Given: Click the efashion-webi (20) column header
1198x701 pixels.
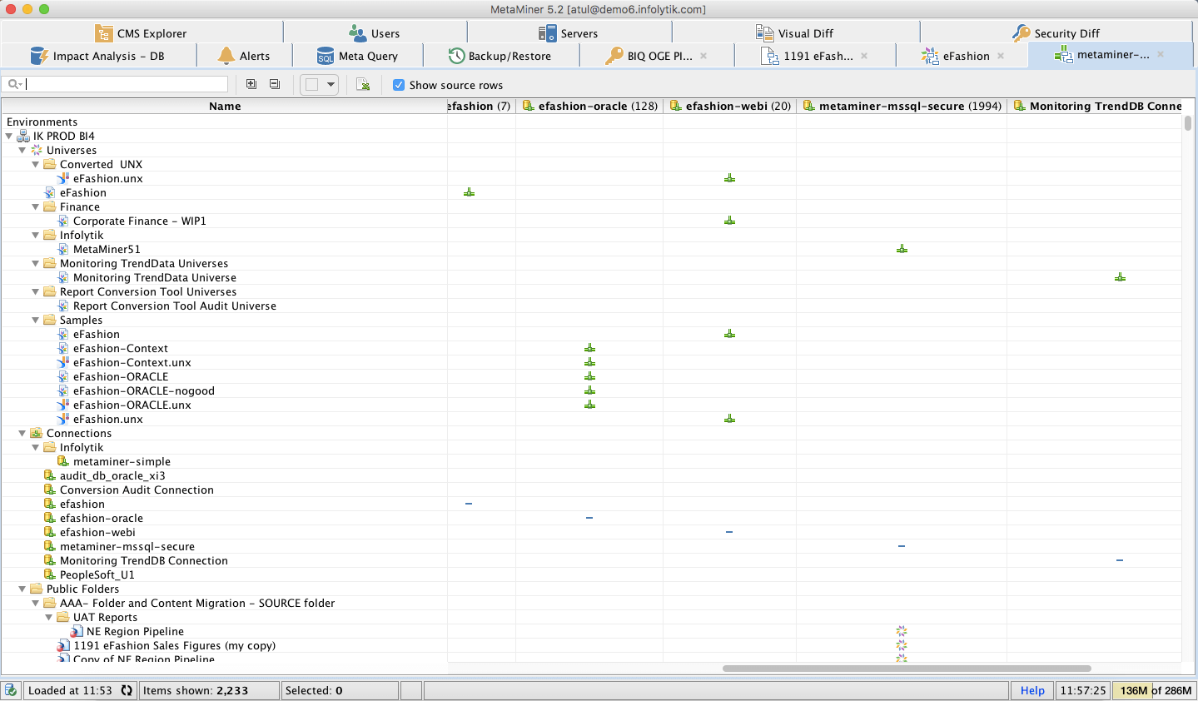Looking at the screenshot, I should click(730, 106).
